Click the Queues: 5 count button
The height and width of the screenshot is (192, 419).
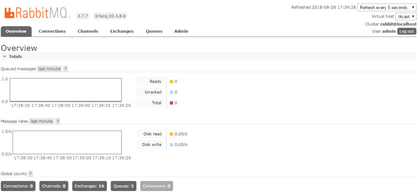coord(123,186)
